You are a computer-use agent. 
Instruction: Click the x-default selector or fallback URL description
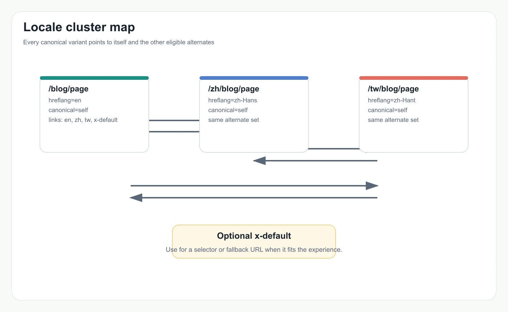[254, 250]
